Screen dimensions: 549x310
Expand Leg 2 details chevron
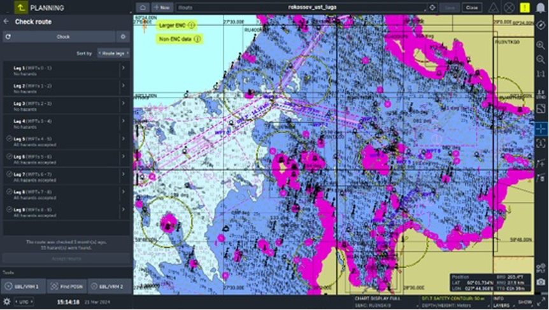coord(124,85)
